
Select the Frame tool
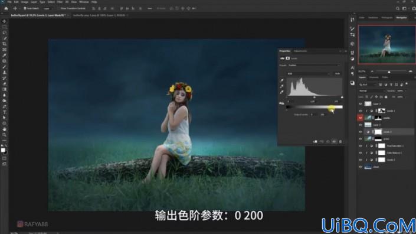click(4, 50)
